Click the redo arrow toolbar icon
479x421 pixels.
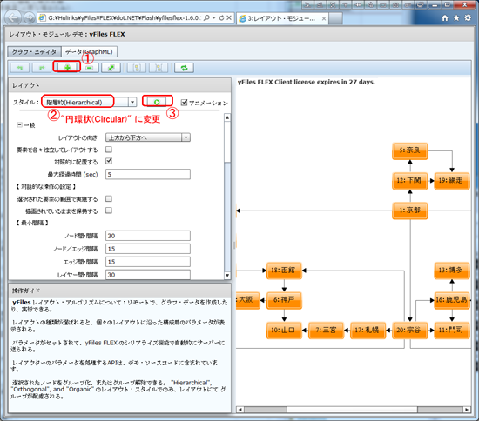pos(42,68)
